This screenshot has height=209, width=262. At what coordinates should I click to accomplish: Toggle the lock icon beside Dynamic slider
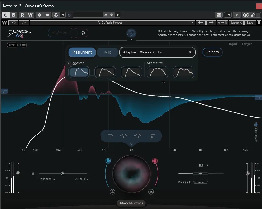33,173
